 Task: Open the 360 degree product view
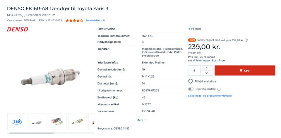[16, 121]
